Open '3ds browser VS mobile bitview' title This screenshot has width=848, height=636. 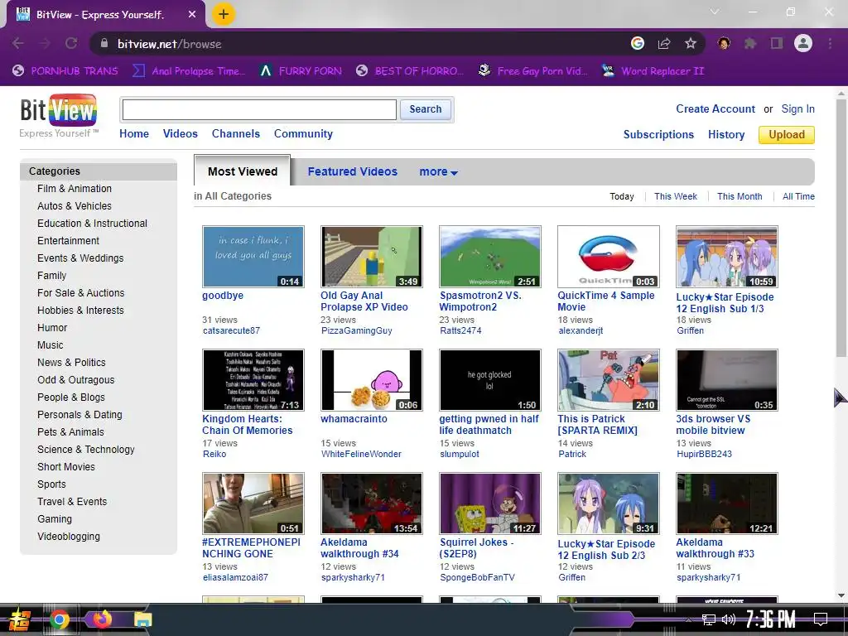click(x=713, y=425)
